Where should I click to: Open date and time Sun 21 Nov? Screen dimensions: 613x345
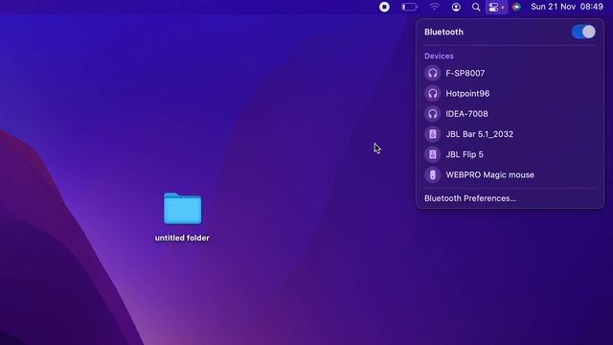[567, 7]
